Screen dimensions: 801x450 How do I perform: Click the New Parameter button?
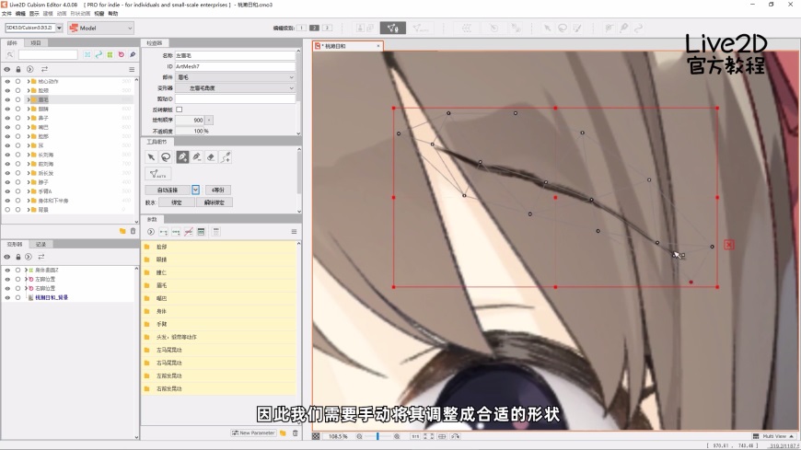click(253, 433)
